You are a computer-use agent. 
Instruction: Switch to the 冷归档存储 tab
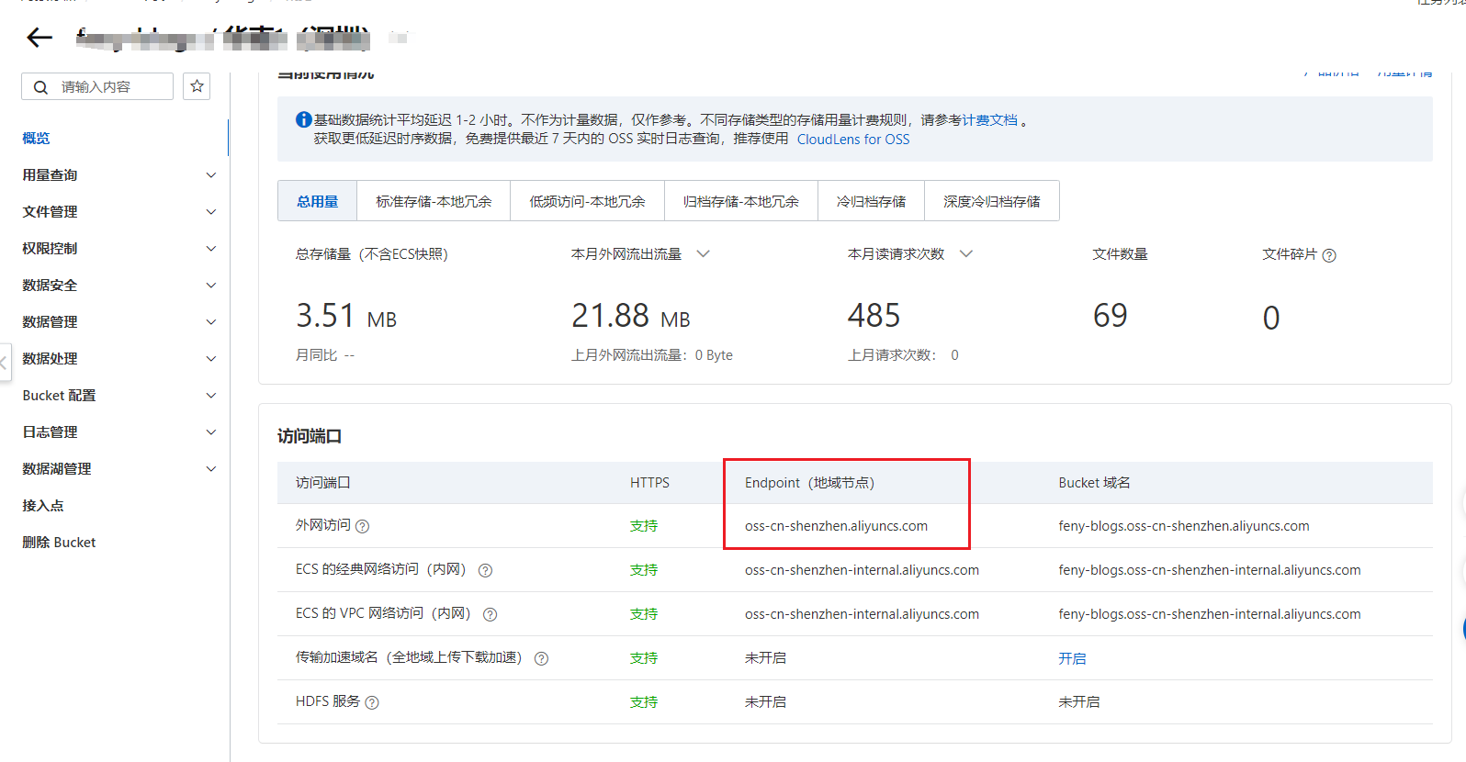pos(871,201)
